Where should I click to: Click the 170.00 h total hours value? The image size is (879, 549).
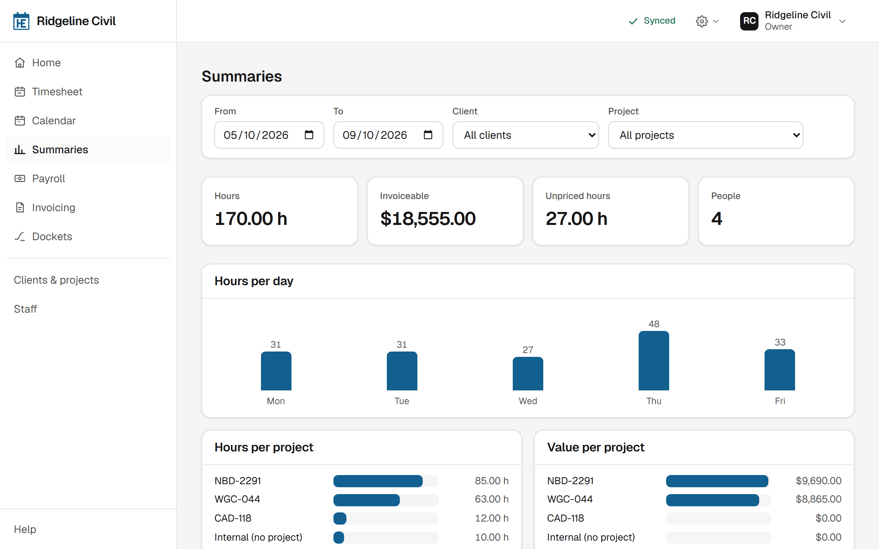pyautogui.click(x=251, y=218)
